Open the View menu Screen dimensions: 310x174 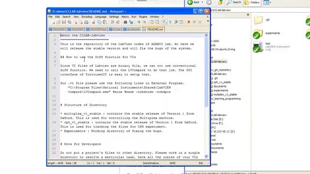pos(76,17)
